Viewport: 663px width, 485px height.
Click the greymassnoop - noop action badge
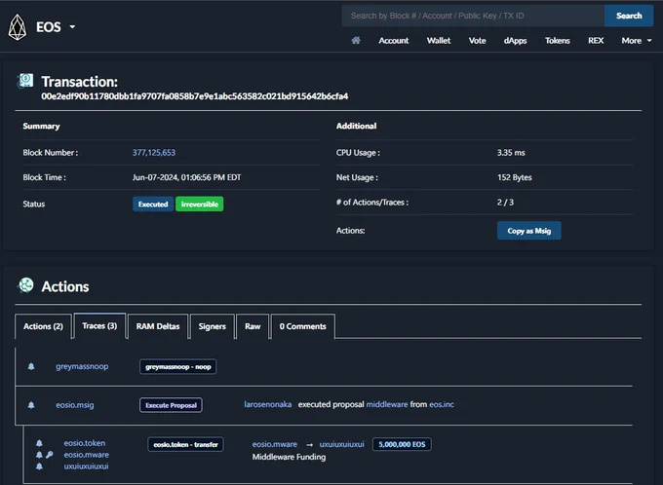click(178, 367)
